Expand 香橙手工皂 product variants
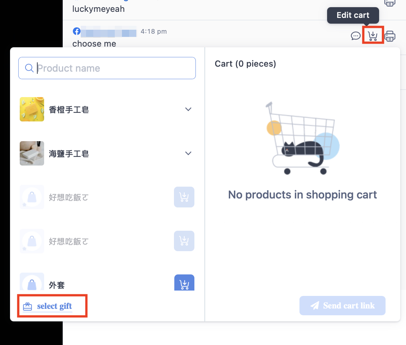This screenshot has width=406, height=345. coord(188,109)
